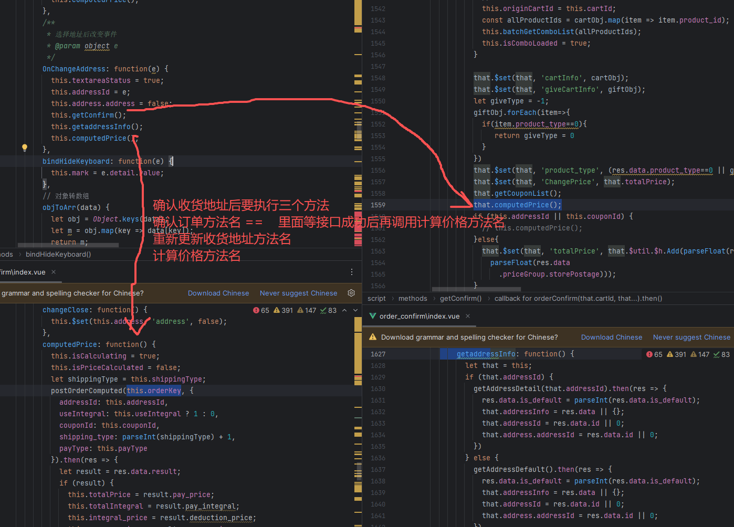The height and width of the screenshot is (527, 734).
Task: Click 'let giveType = -1;' line
Action: [511, 101]
